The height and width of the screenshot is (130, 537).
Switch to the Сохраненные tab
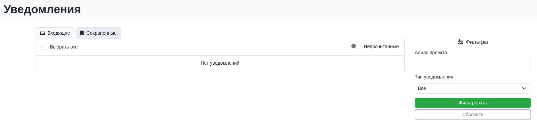tap(98, 33)
